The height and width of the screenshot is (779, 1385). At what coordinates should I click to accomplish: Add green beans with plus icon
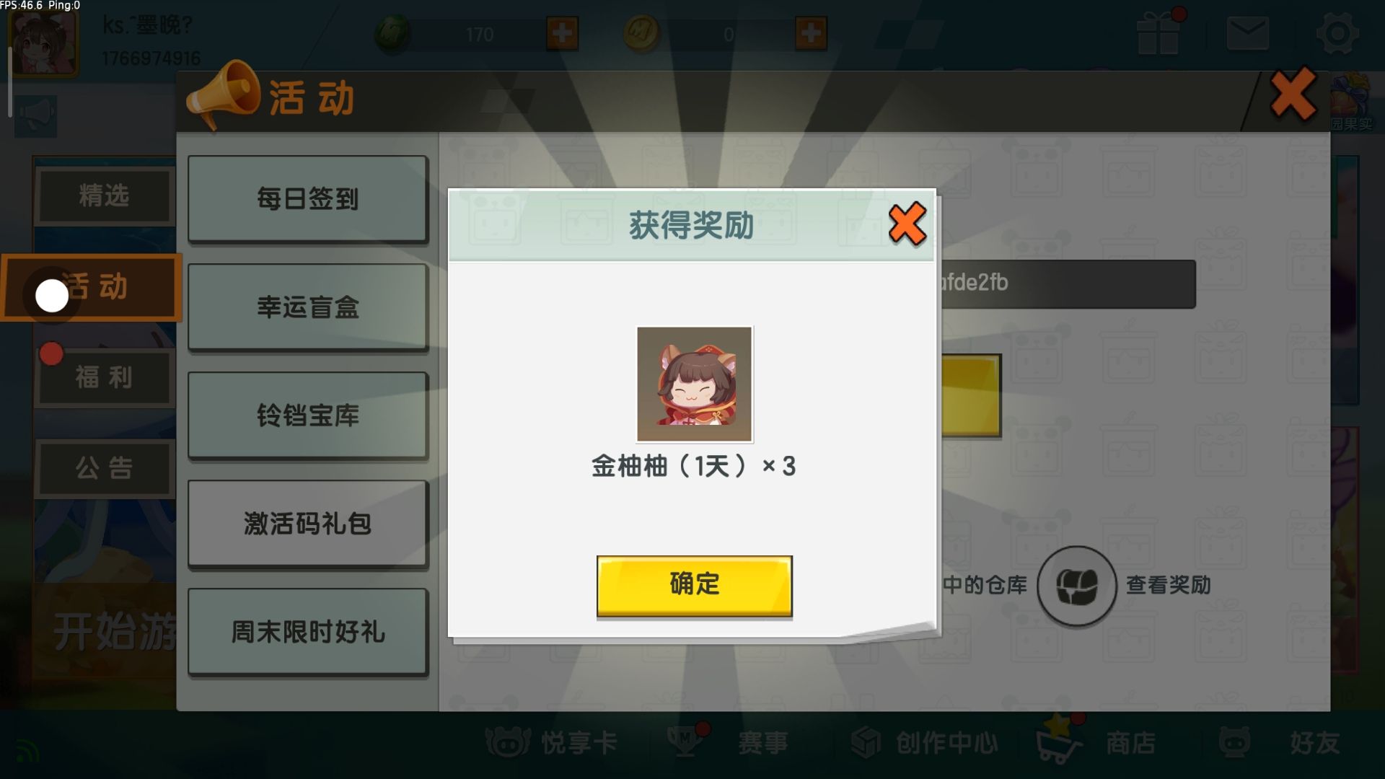tap(562, 33)
